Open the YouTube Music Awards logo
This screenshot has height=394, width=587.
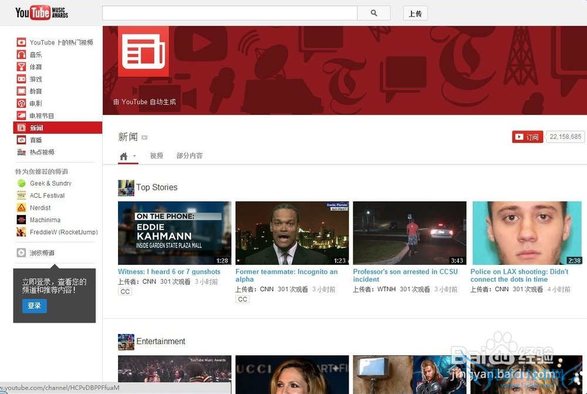42,13
